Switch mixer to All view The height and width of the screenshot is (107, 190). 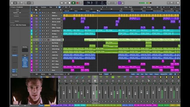click(x=111, y=74)
